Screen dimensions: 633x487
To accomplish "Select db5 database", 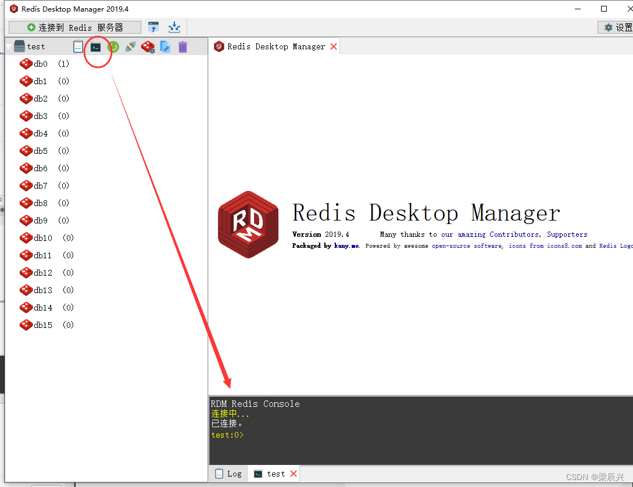I will point(44,151).
